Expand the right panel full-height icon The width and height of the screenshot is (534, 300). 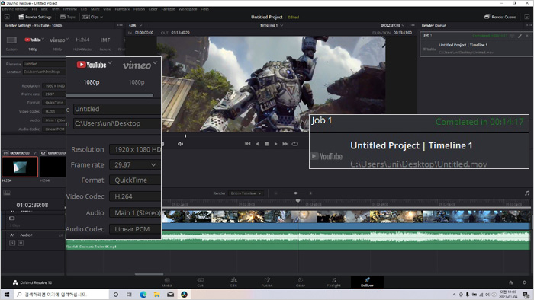coord(527,17)
